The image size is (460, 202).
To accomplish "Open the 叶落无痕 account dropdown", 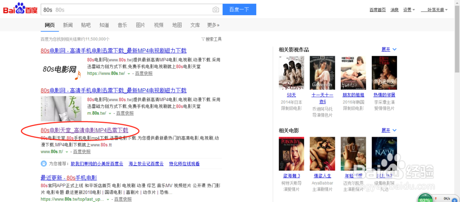I will pos(434,10).
